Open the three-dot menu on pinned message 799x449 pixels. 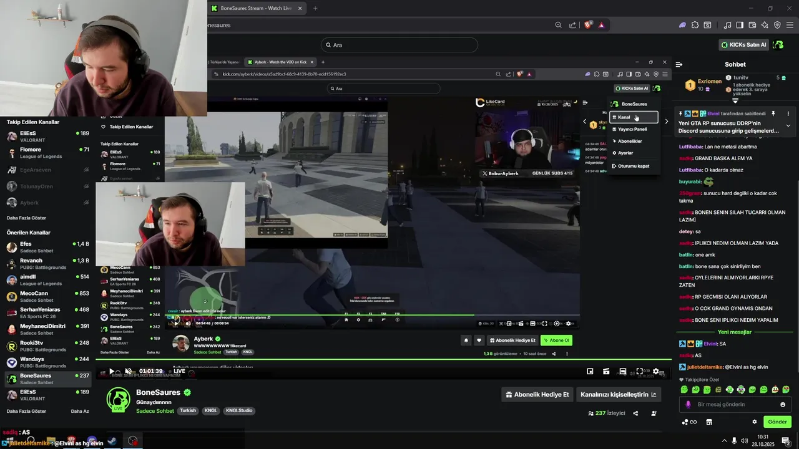click(788, 113)
